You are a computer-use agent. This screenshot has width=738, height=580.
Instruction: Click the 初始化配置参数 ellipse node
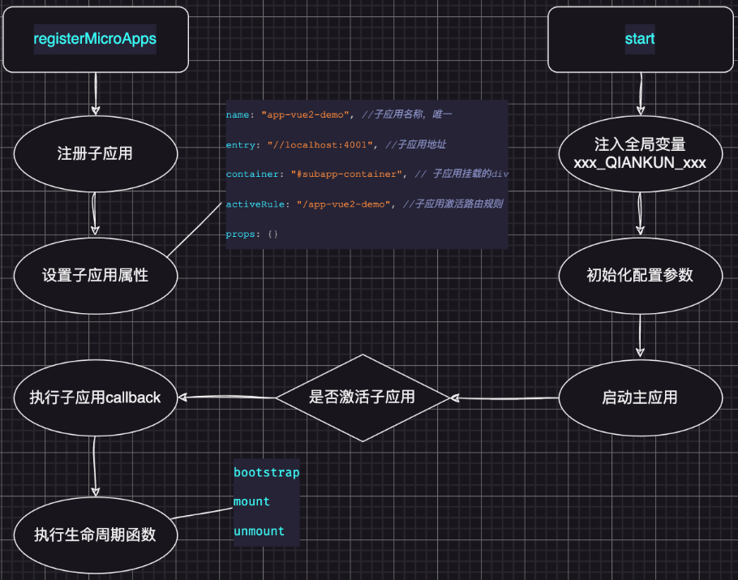point(641,276)
